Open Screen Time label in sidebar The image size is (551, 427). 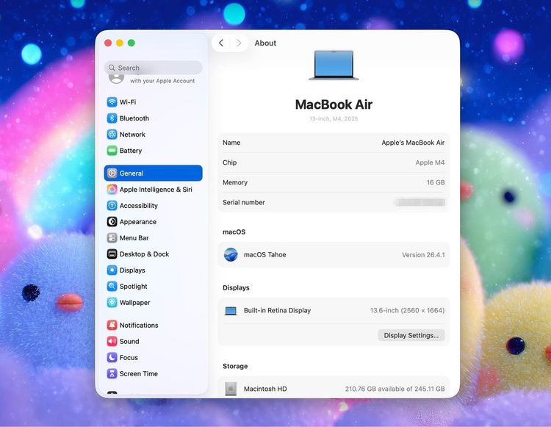pyautogui.click(x=138, y=373)
